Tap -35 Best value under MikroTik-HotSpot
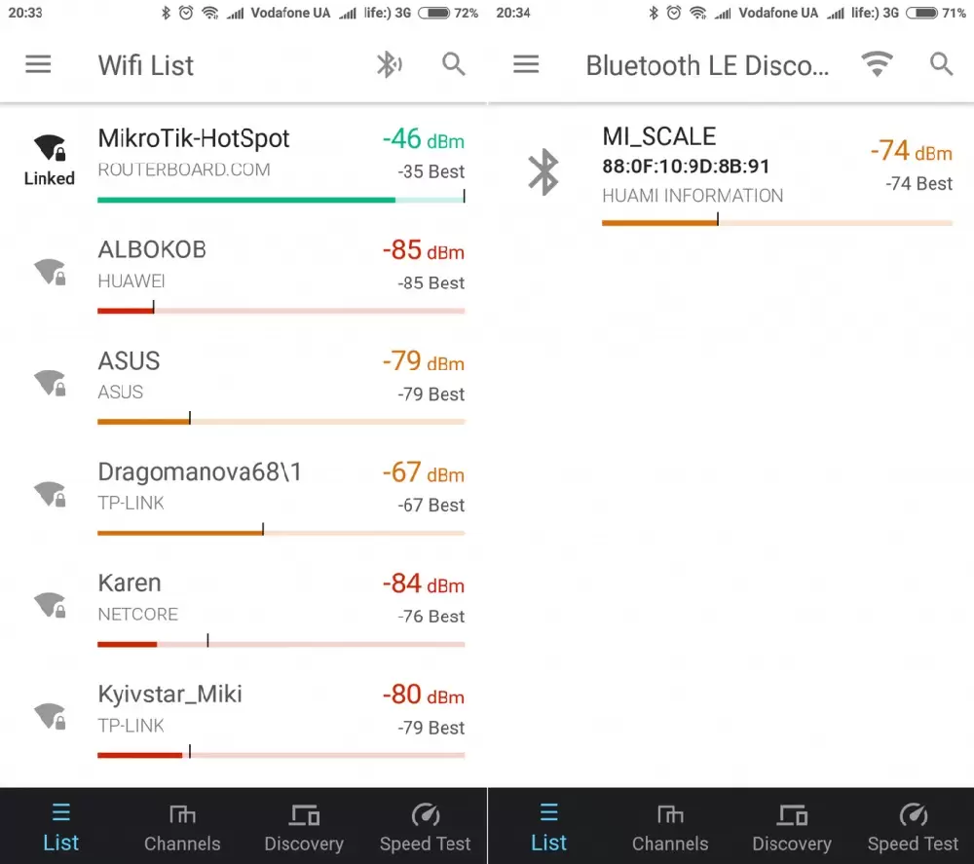 pyautogui.click(x=431, y=171)
